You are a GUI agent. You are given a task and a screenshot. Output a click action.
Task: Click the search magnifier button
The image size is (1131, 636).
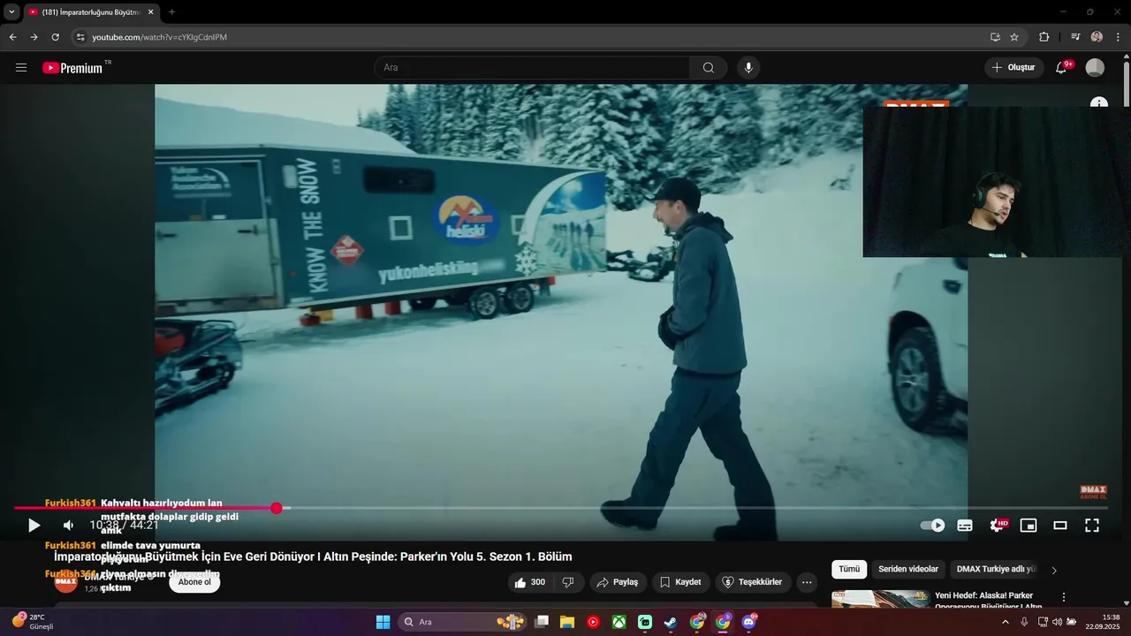(709, 68)
